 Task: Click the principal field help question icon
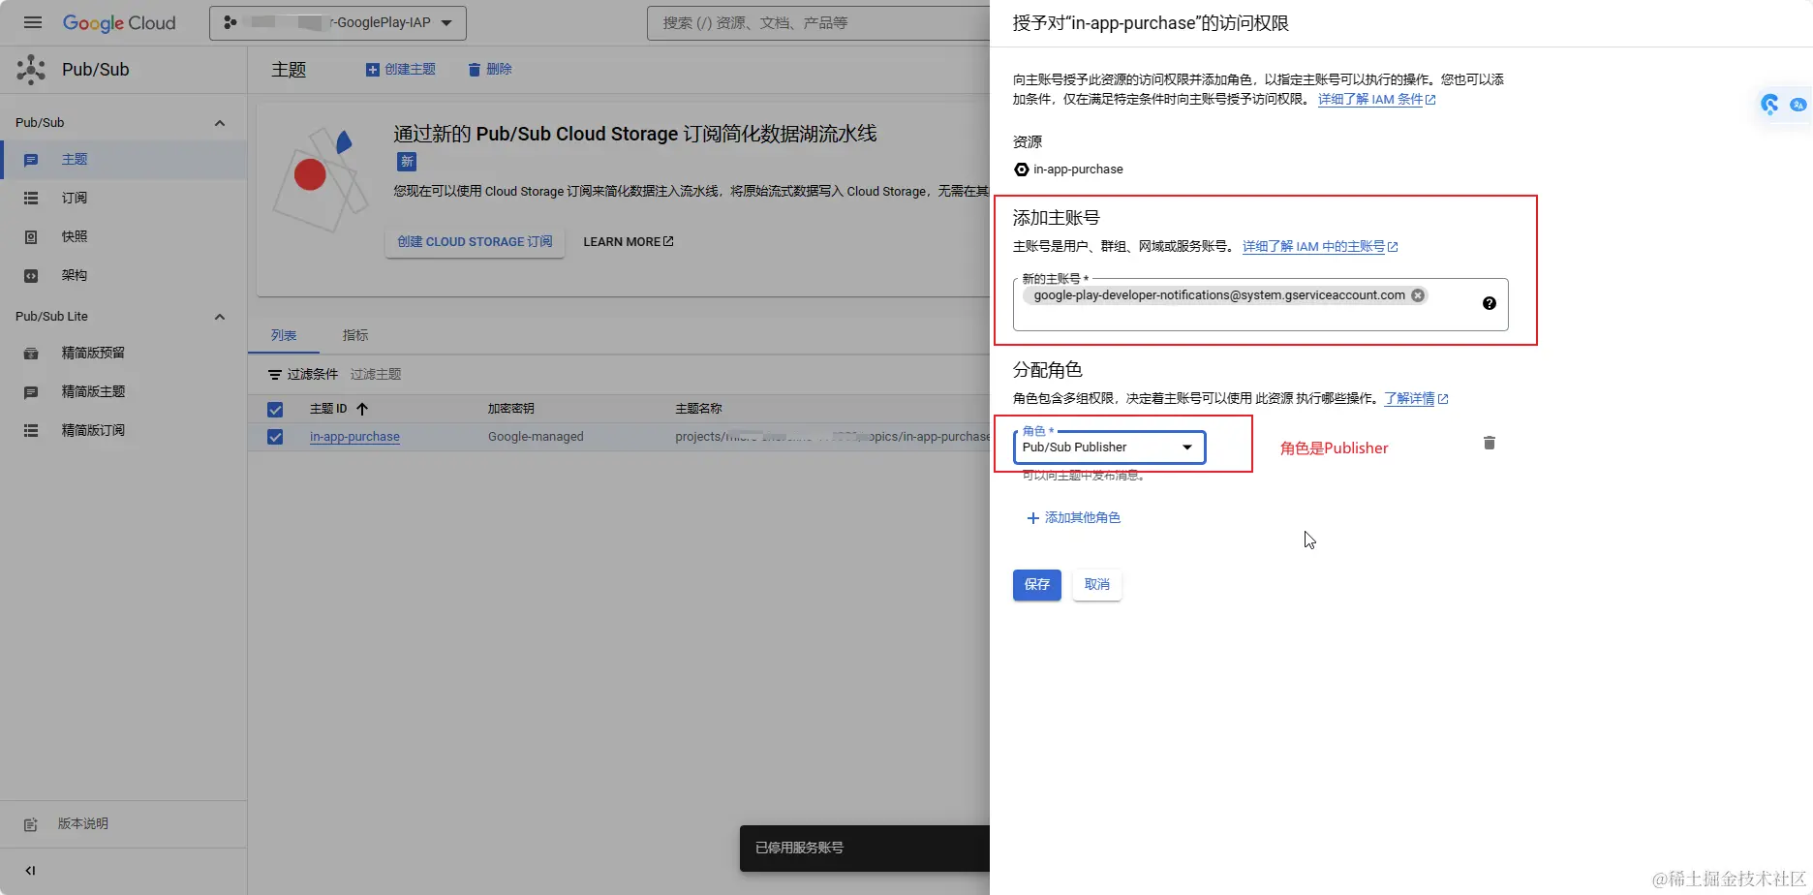pos(1490,303)
